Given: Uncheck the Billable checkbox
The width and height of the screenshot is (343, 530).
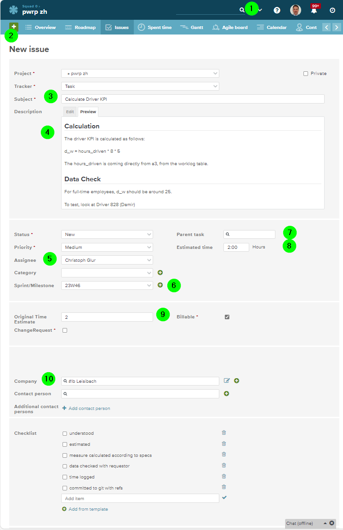Looking at the screenshot, I should tap(227, 317).
